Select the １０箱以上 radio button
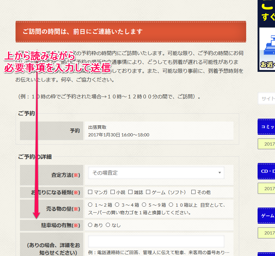The image size is (275, 256). pos(171,204)
